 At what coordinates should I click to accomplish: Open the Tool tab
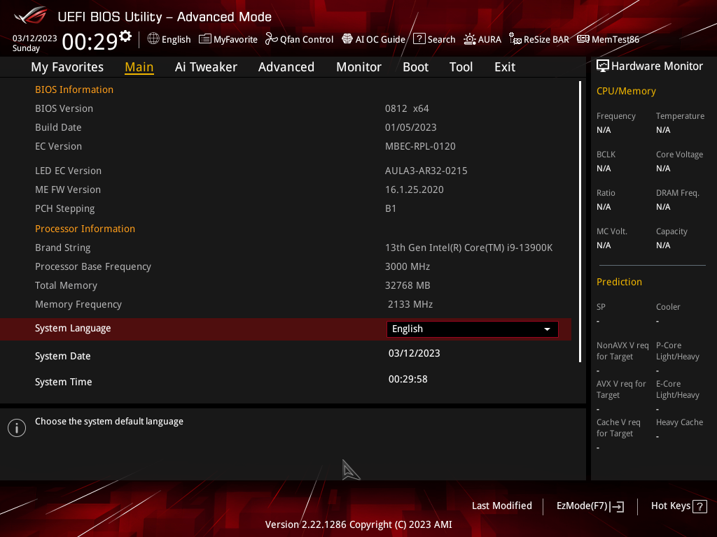[x=461, y=67]
